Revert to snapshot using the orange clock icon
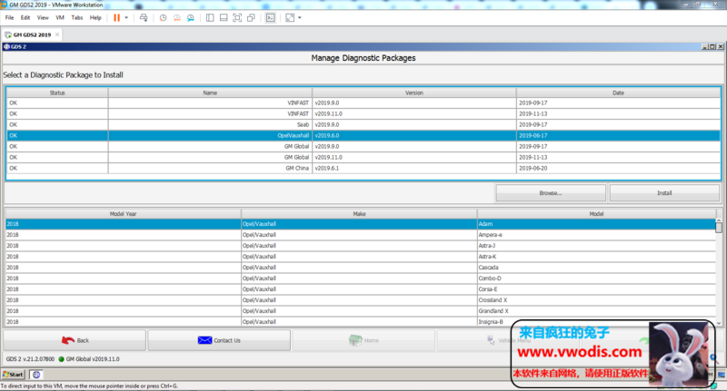The width and height of the screenshot is (727, 391). tap(176, 17)
